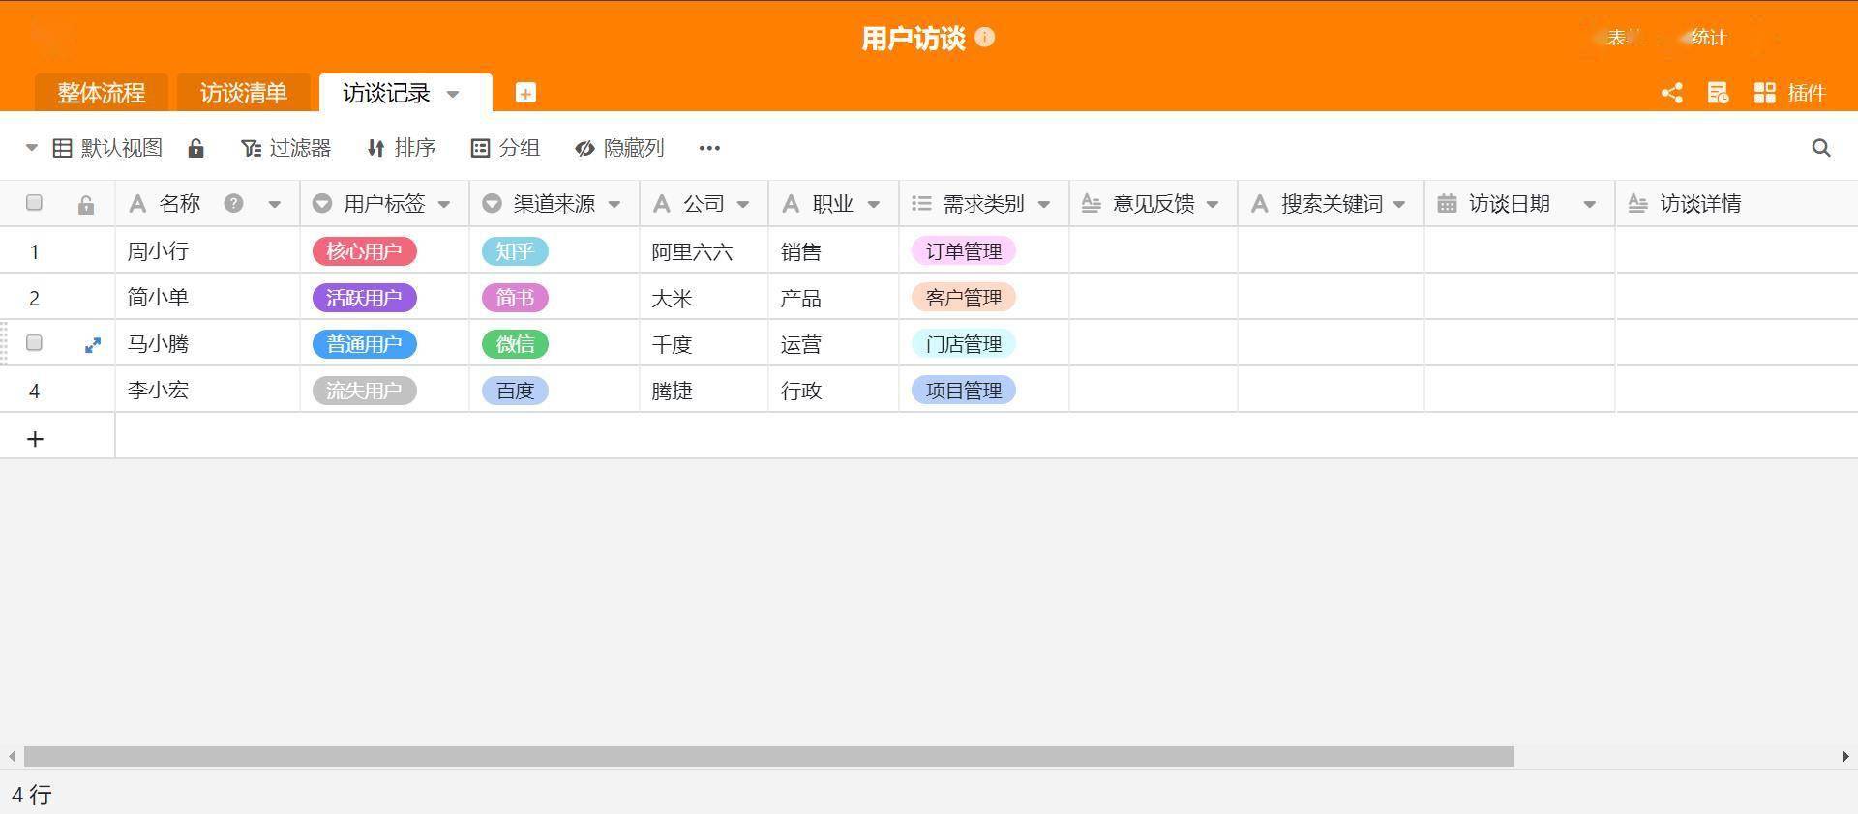Check the row checkbox for 马小腾
1858x814 pixels.
pos(35,342)
